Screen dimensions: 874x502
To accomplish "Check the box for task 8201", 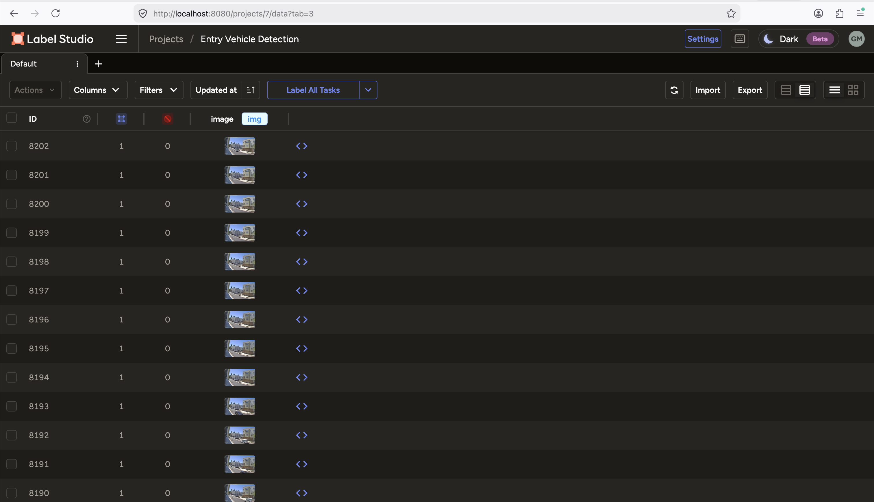I will (x=12, y=175).
